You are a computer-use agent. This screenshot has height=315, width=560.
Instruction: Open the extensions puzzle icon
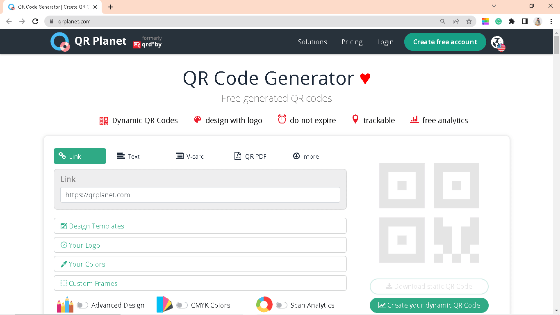click(512, 21)
